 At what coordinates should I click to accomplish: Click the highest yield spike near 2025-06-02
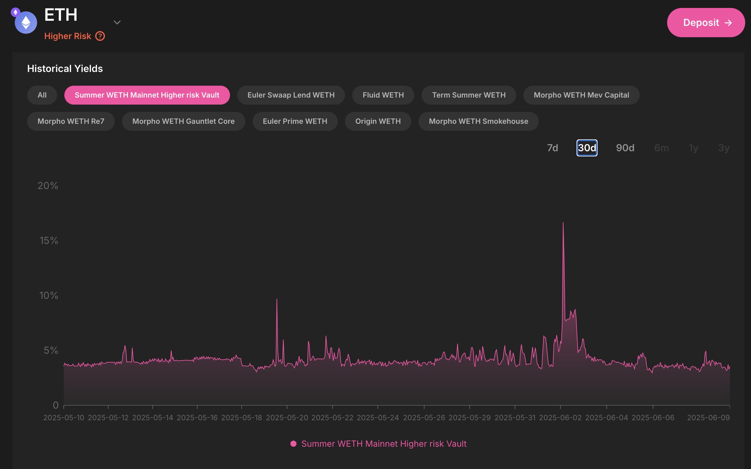pos(563,223)
